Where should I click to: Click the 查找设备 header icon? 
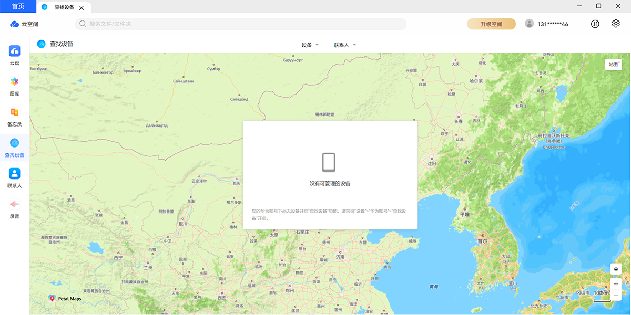41,44
